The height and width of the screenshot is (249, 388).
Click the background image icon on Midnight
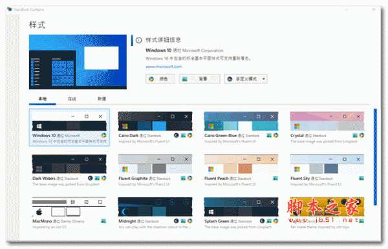pos(183,221)
